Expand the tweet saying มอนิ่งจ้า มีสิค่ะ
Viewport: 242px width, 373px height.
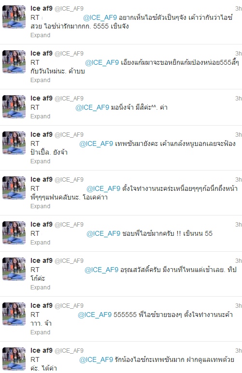40,116
